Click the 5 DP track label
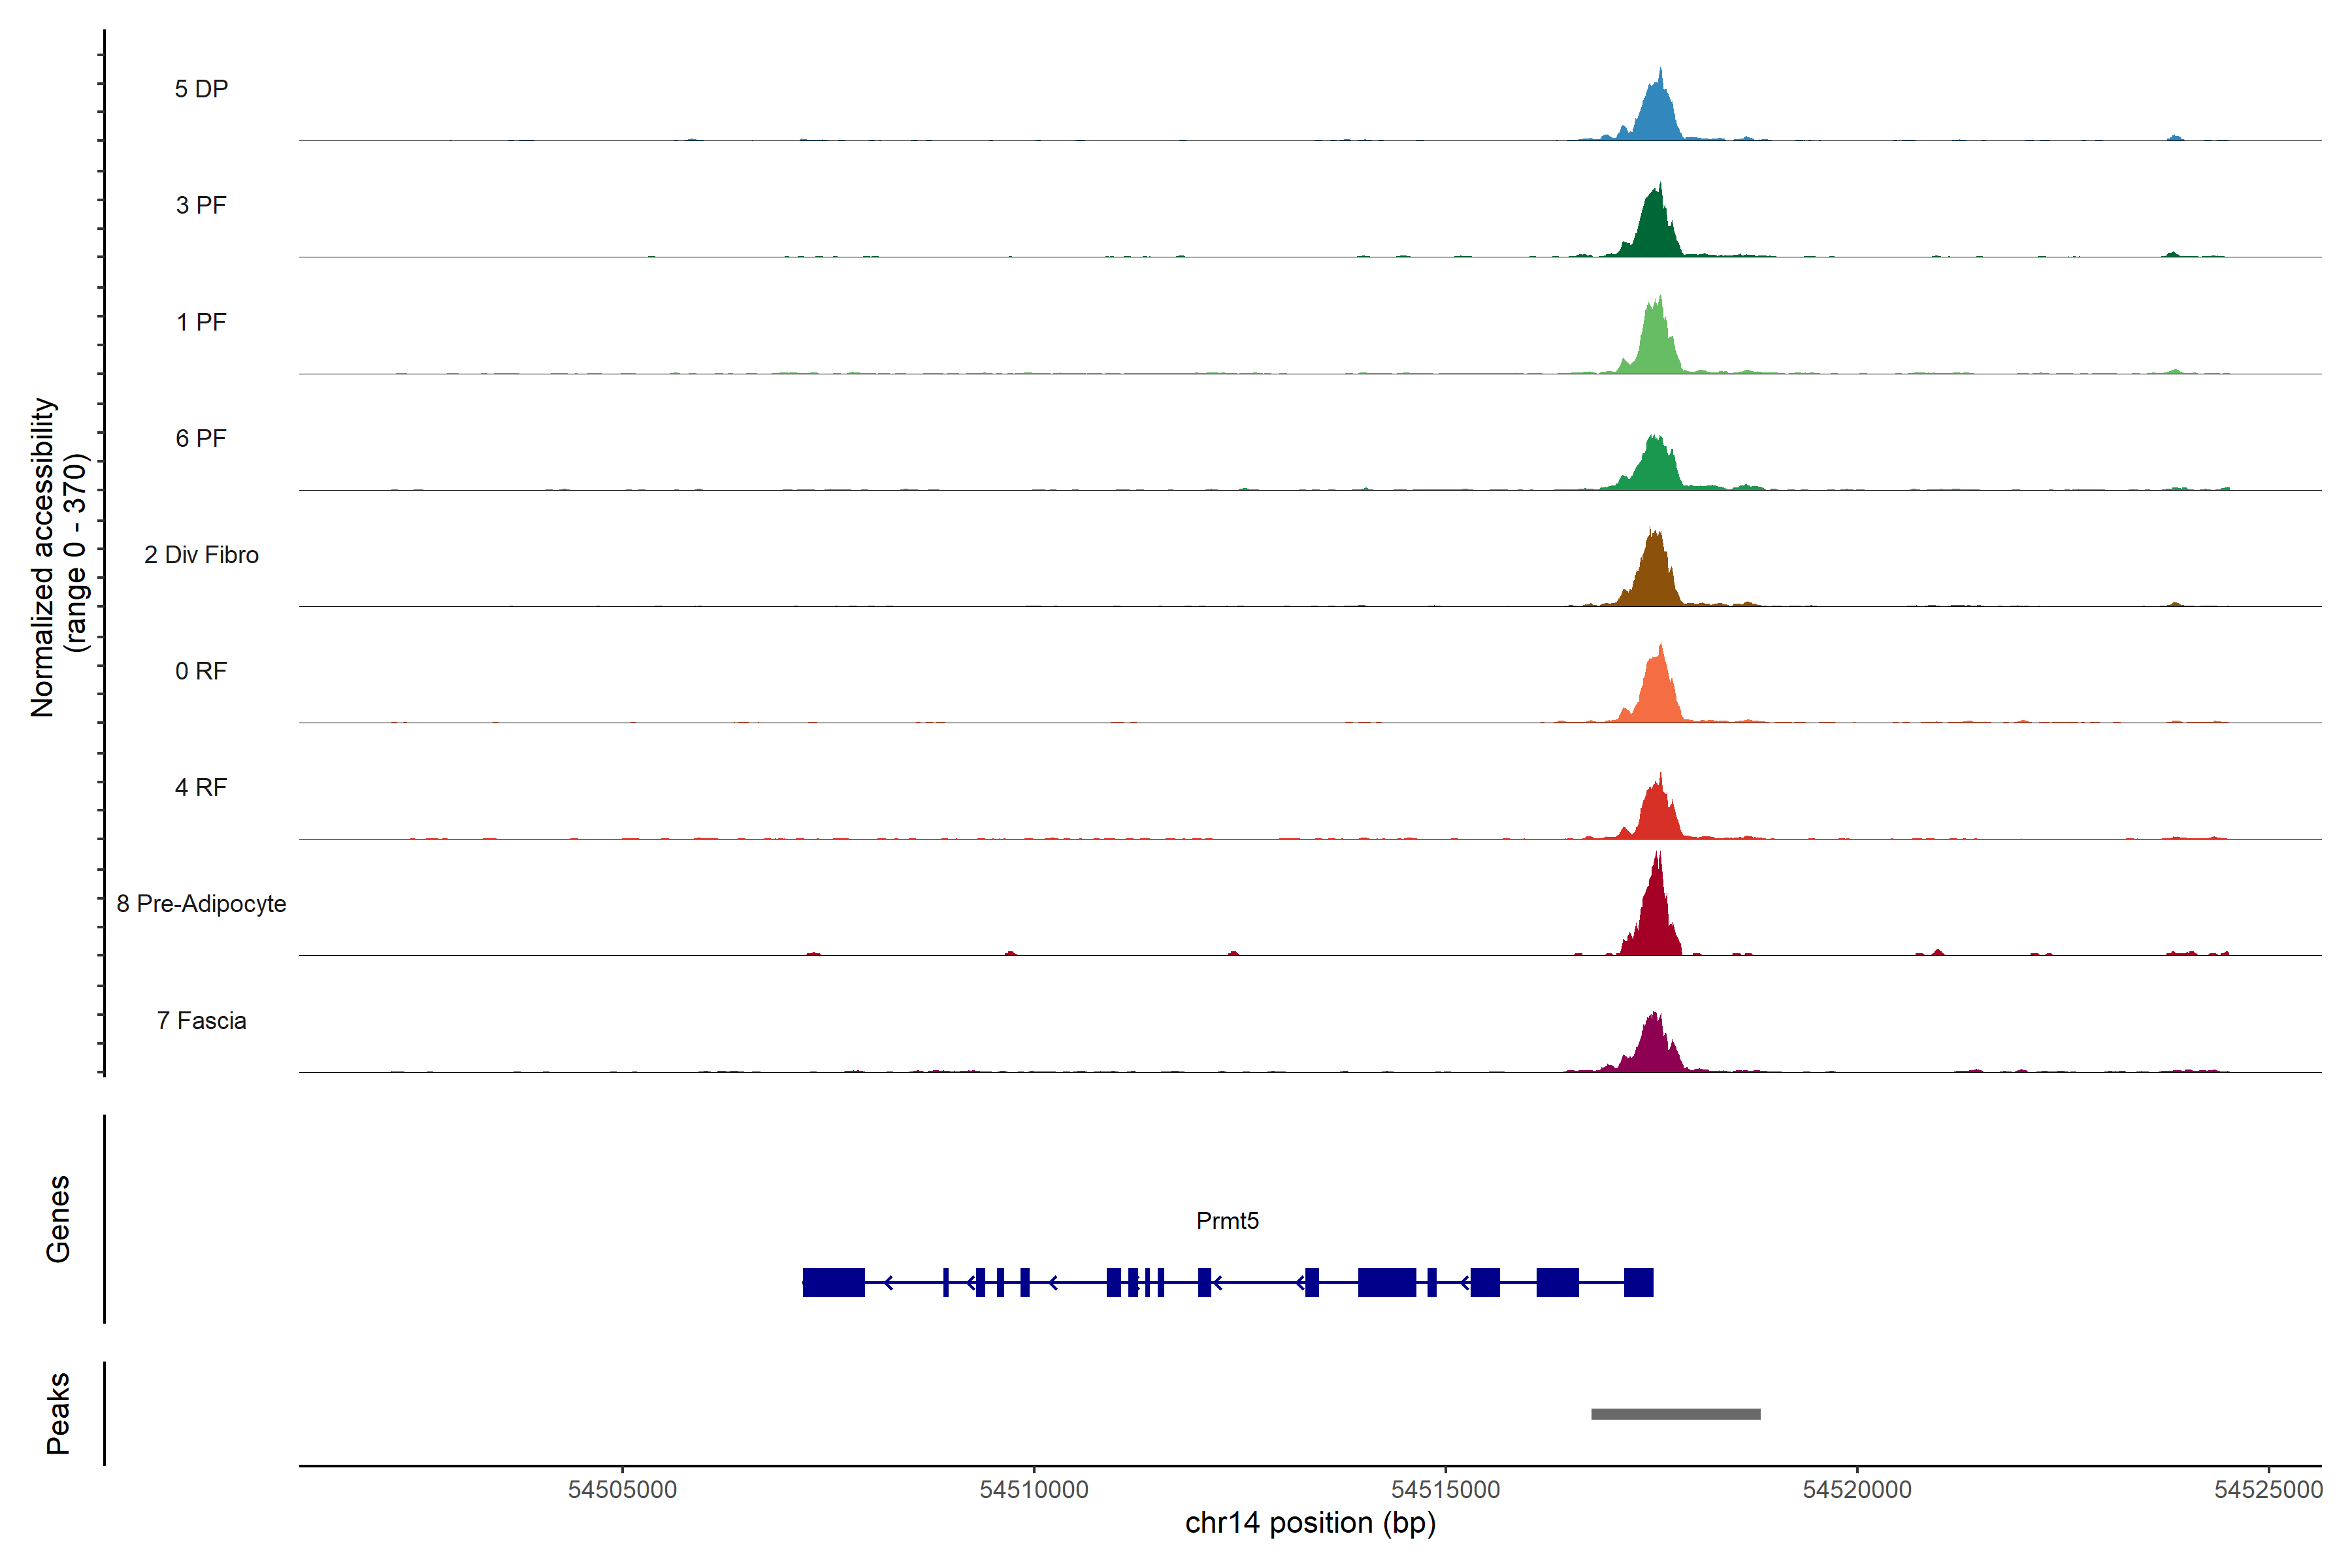2352x1568 pixels. [x=201, y=89]
